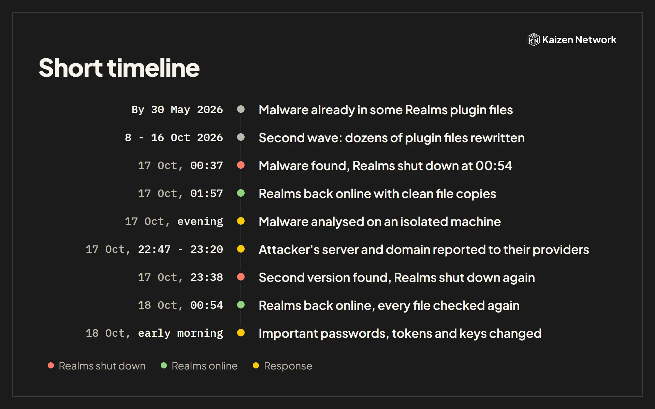Click the green marker at 18 Oct, 00:54
The image size is (655, 409).
(x=241, y=305)
